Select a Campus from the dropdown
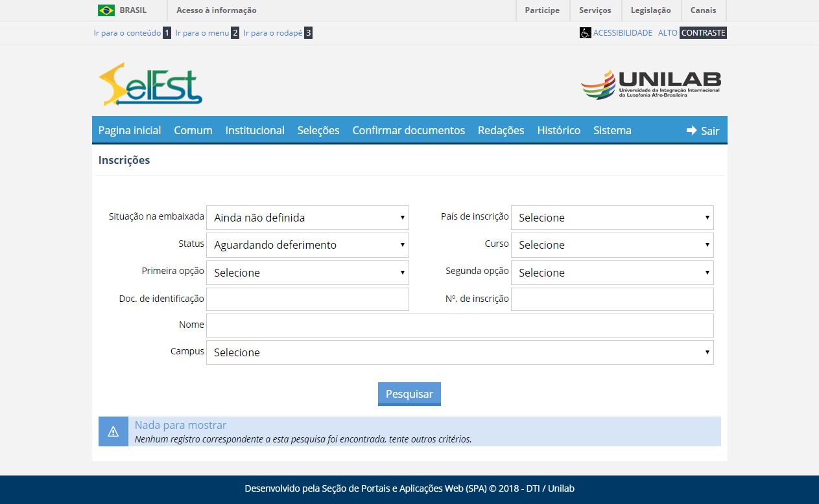This screenshot has height=504, width=819. [x=460, y=352]
